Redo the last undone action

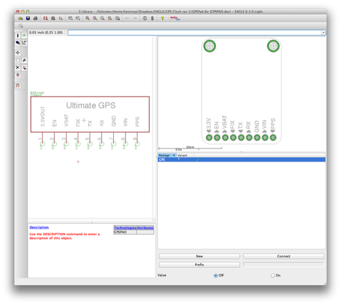[x=135, y=19]
